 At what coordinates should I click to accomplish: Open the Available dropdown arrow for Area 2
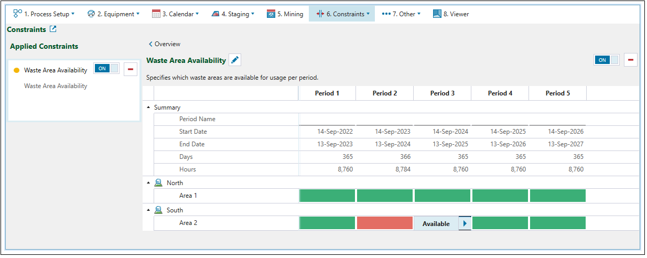(465, 223)
